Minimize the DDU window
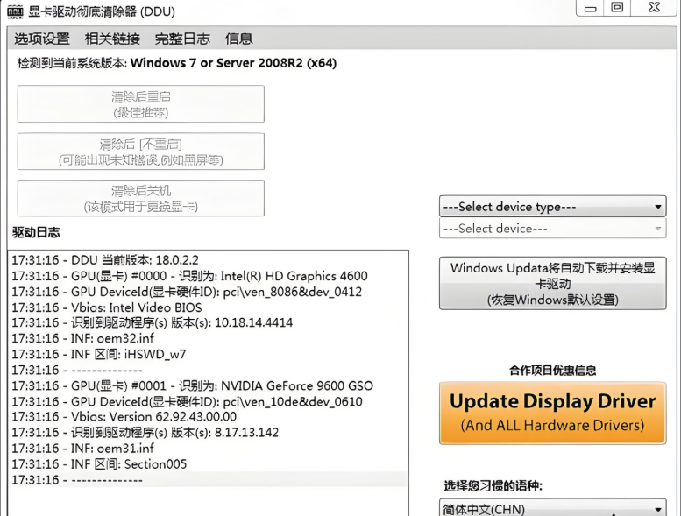681x516 pixels. click(x=590, y=8)
